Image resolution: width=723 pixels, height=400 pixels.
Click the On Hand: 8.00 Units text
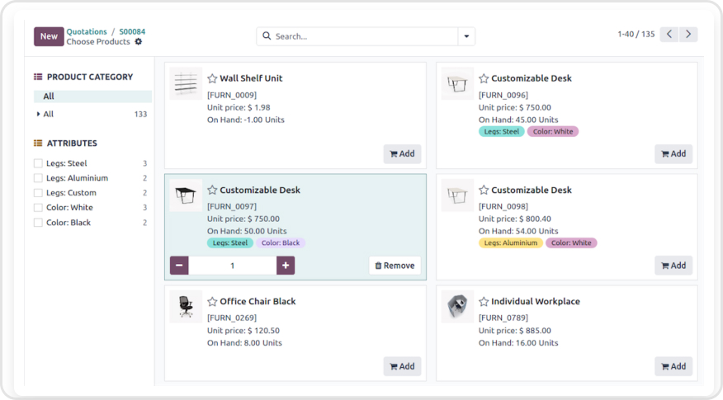[x=244, y=343]
